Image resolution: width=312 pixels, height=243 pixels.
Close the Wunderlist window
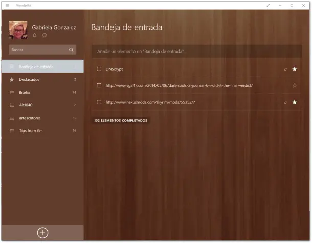coord(303,6)
